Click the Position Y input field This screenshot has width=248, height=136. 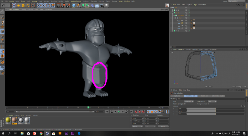(137, 121)
